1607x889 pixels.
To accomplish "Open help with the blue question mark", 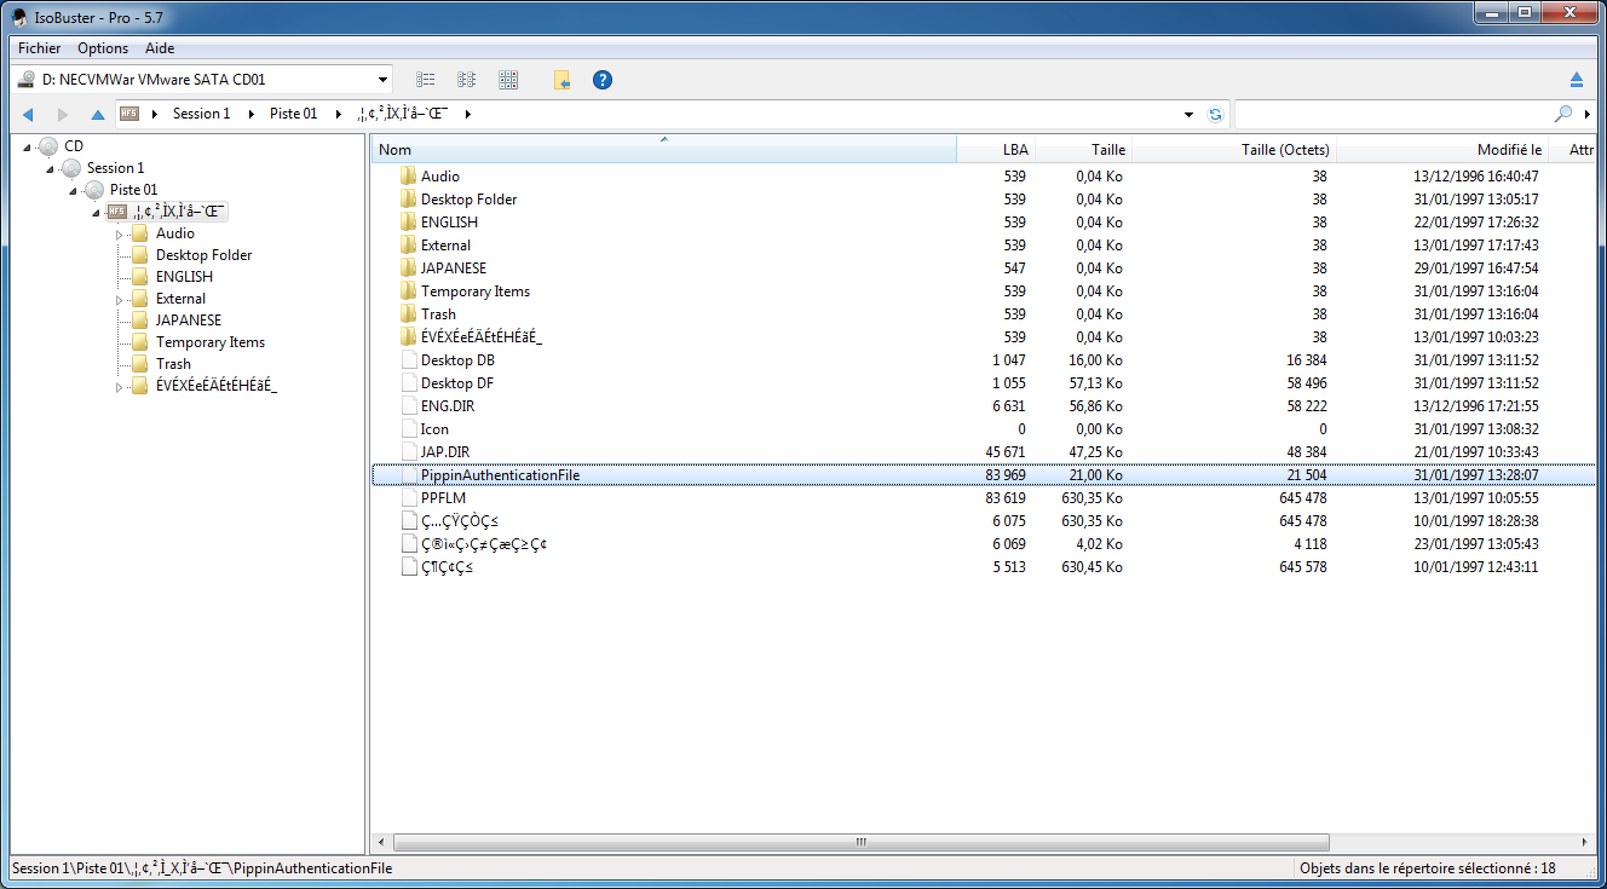I will pos(602,80).
